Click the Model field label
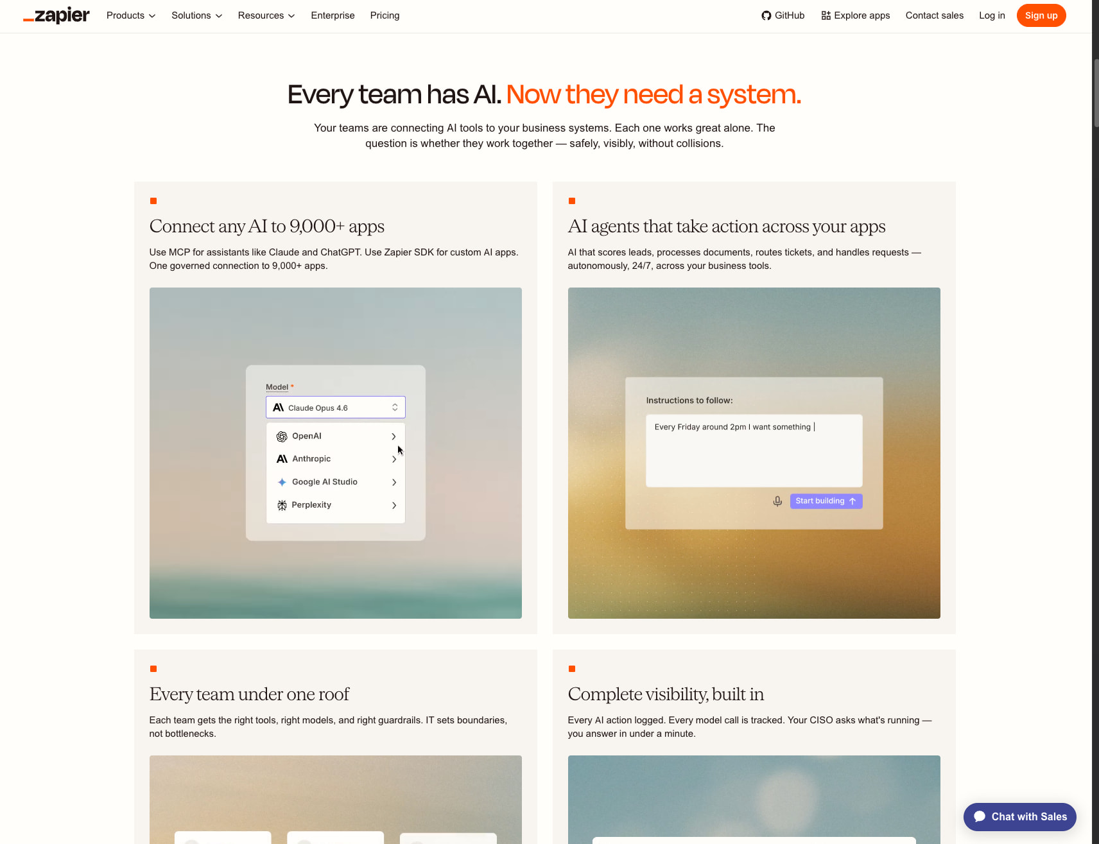This screenshot has height=844, width=1099. pyautogui.click(x=277, y=387)
